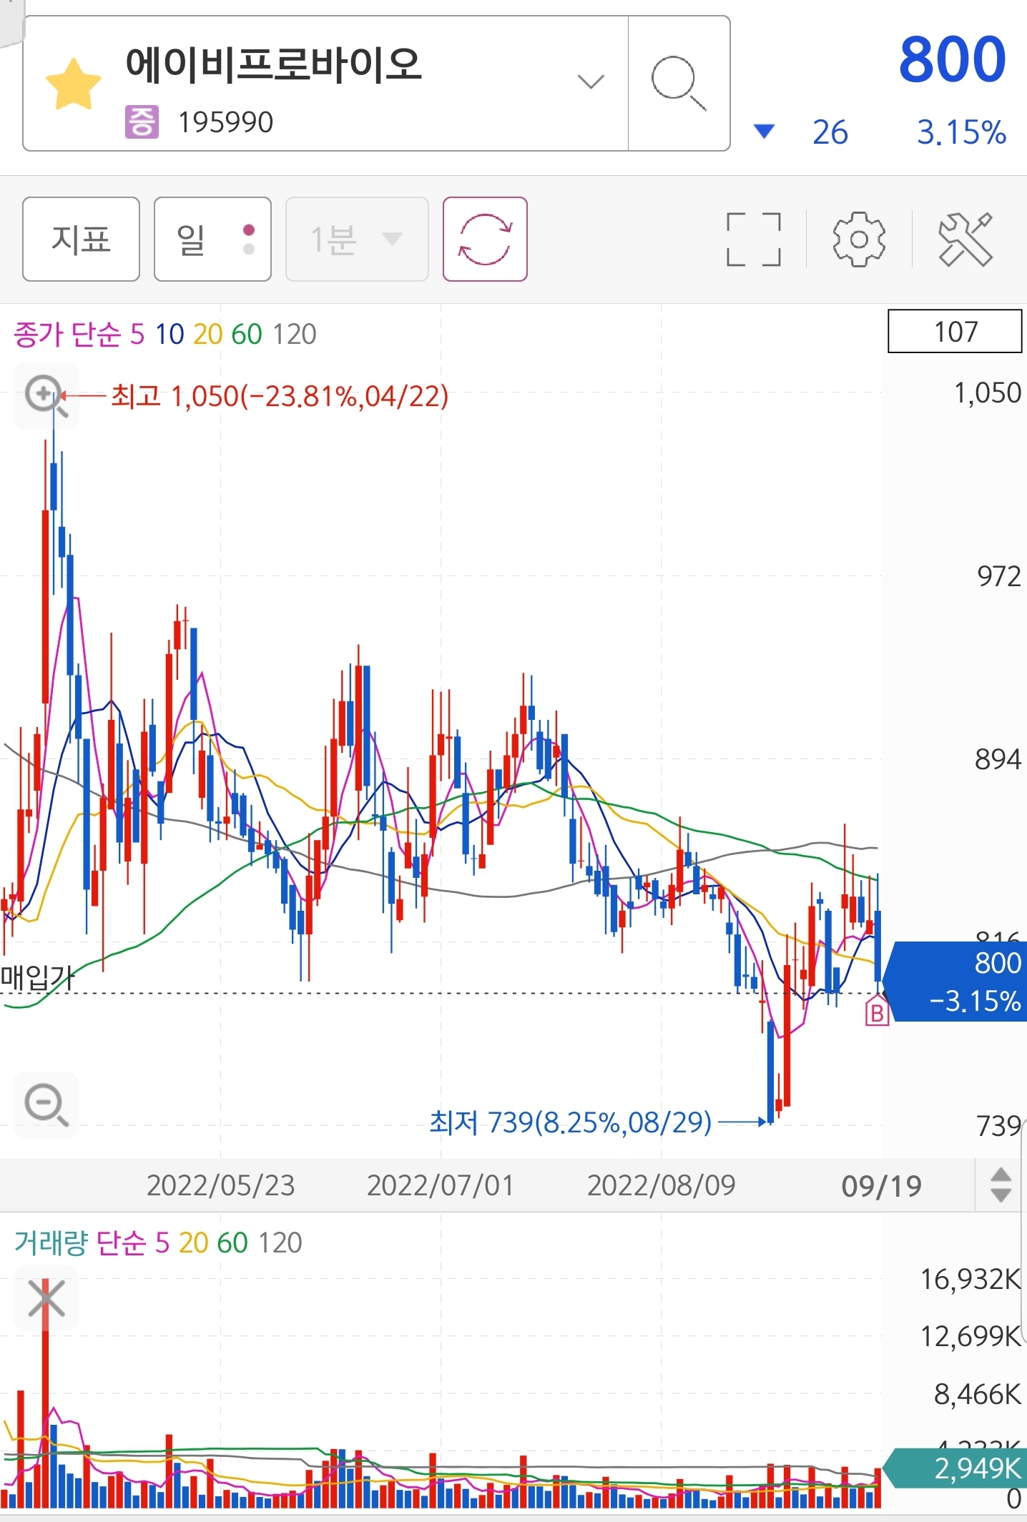
Task: Click the 2022/07/01 date label
Action: (x=441, y=1185)
